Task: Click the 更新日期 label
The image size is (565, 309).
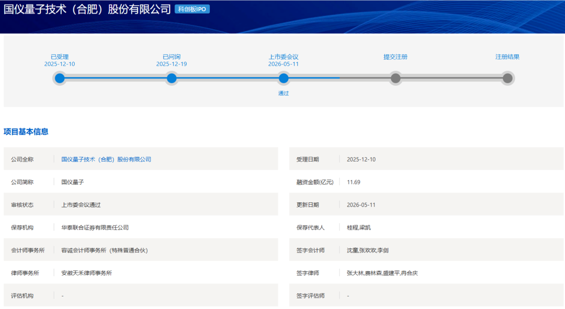Action: pos(308,205)
